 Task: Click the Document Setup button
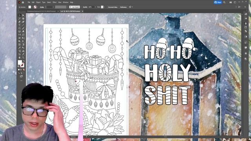(113, 7)
